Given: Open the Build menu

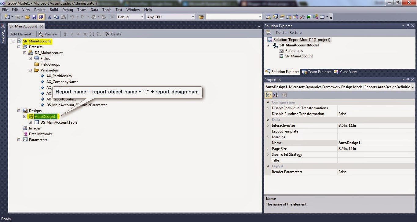Looking at the screenshot, I should [54, 9].
